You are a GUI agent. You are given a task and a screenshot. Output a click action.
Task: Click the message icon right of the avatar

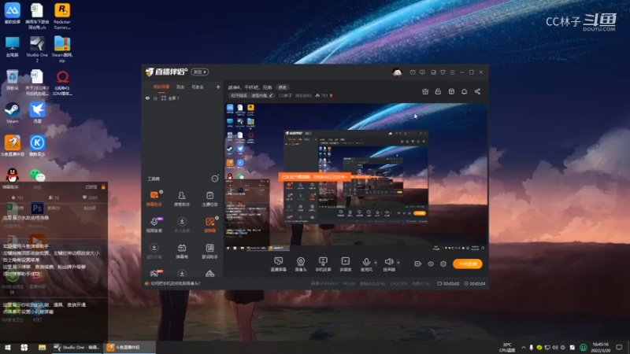(x=413, y=72)
